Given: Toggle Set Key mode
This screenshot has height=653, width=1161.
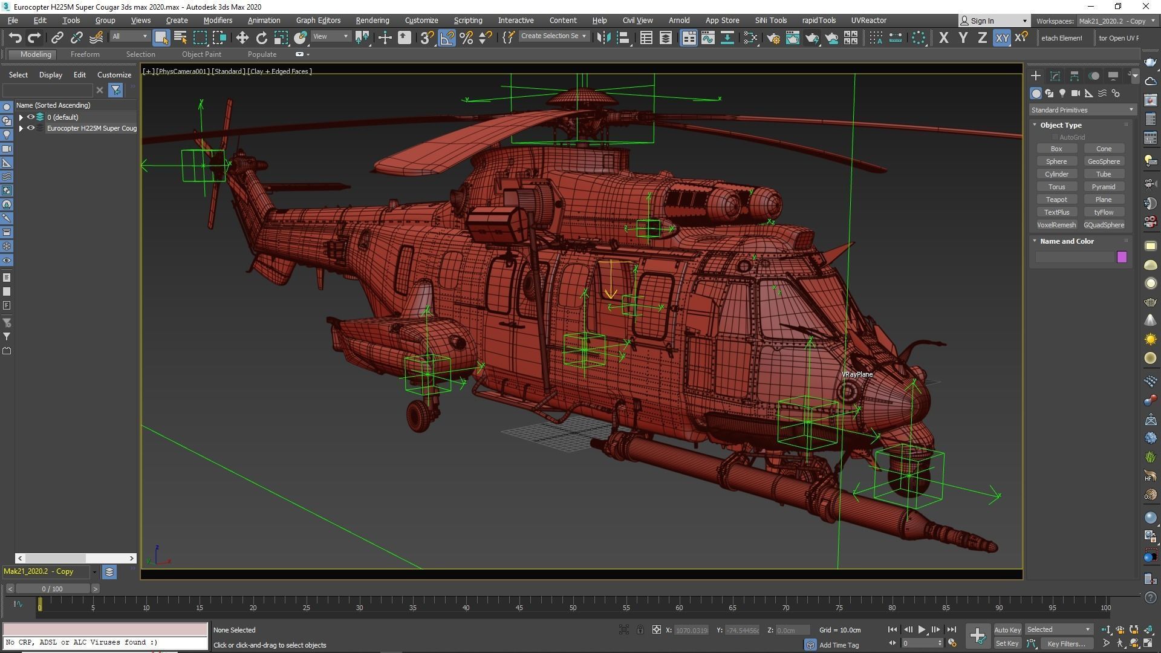Looking at the screenshot, I should (1007, 644).
